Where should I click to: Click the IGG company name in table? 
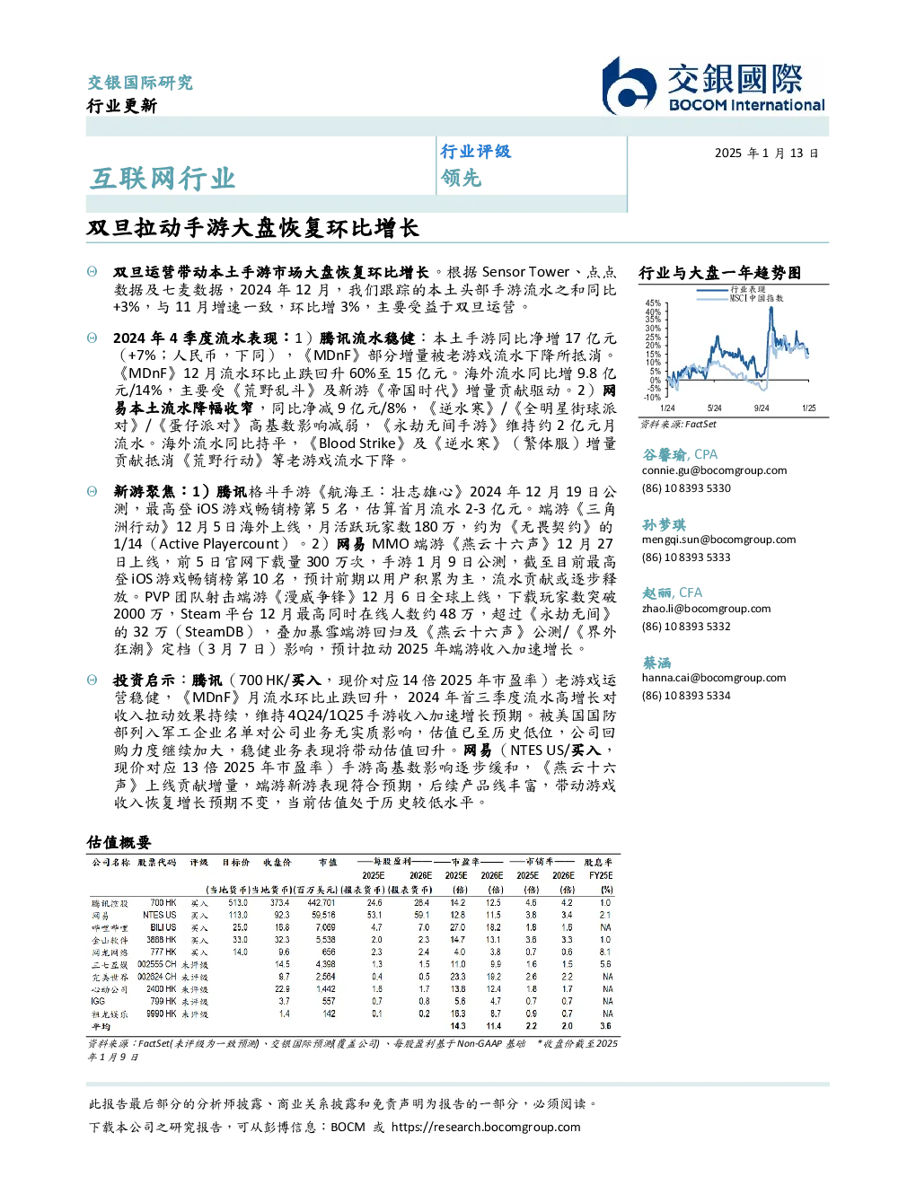[98, 1001]
